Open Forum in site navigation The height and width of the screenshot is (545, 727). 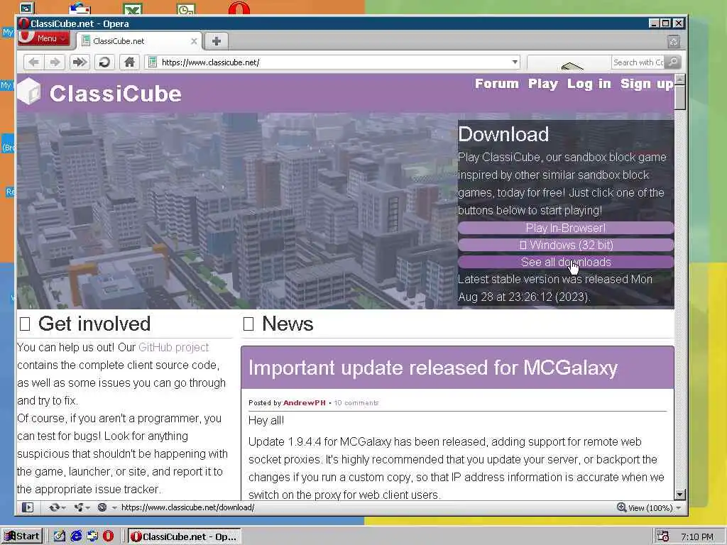pyautogui.click(x=496, y=84)
